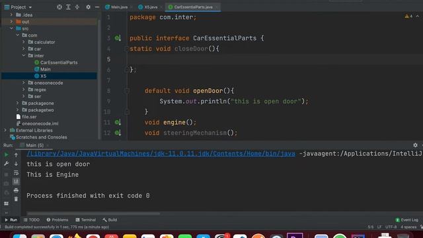Open the JDK java path link in console
423x238 pixels.
(161, 153)
